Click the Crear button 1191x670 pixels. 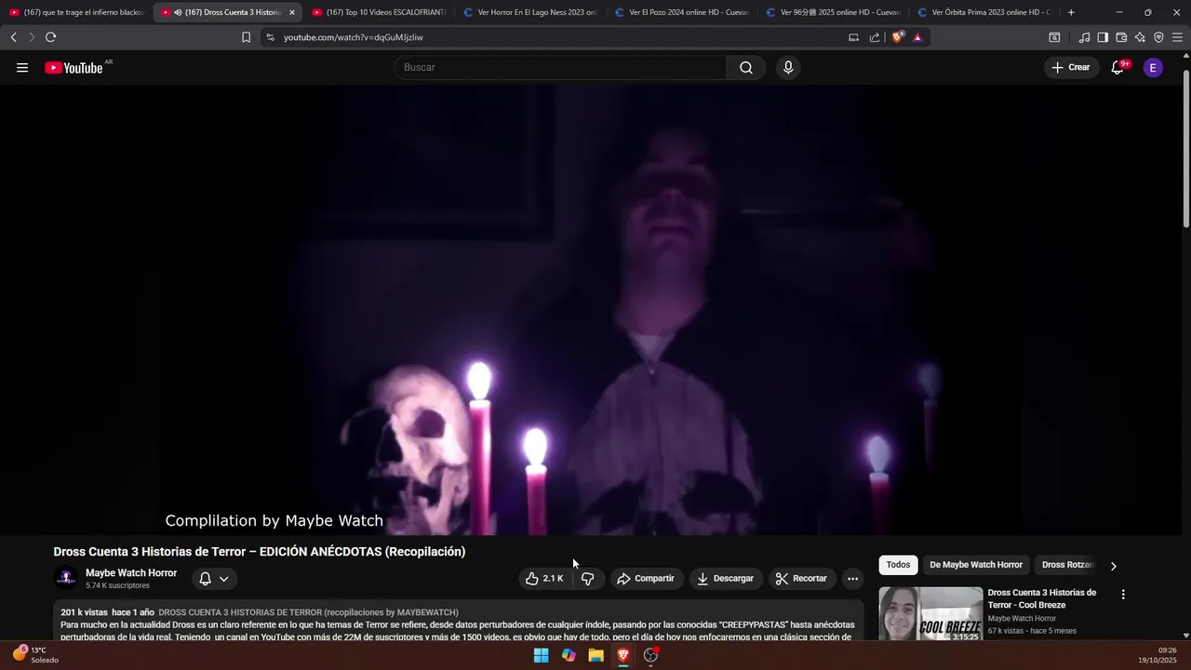click(x=1071, y=67)
